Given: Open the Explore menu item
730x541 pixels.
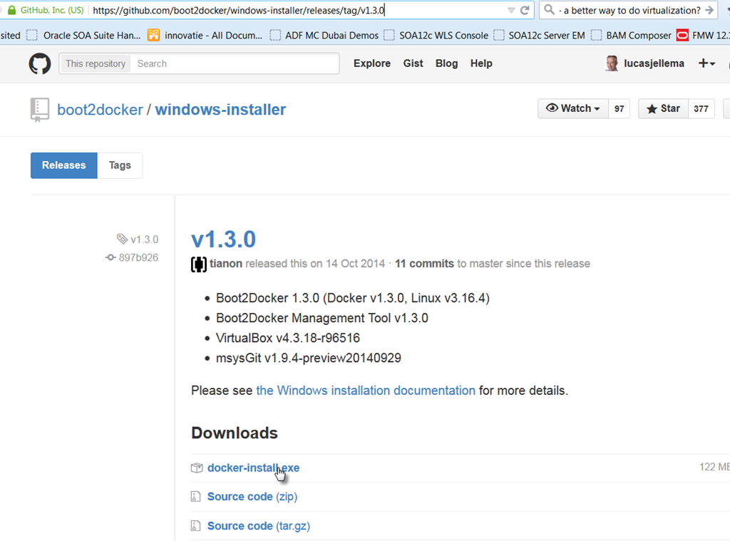Looking at the screenshot, I should [372, 63].
